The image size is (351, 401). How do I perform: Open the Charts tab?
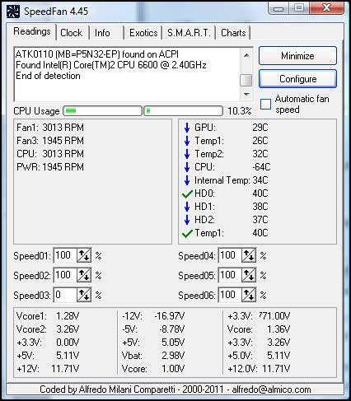233,33
